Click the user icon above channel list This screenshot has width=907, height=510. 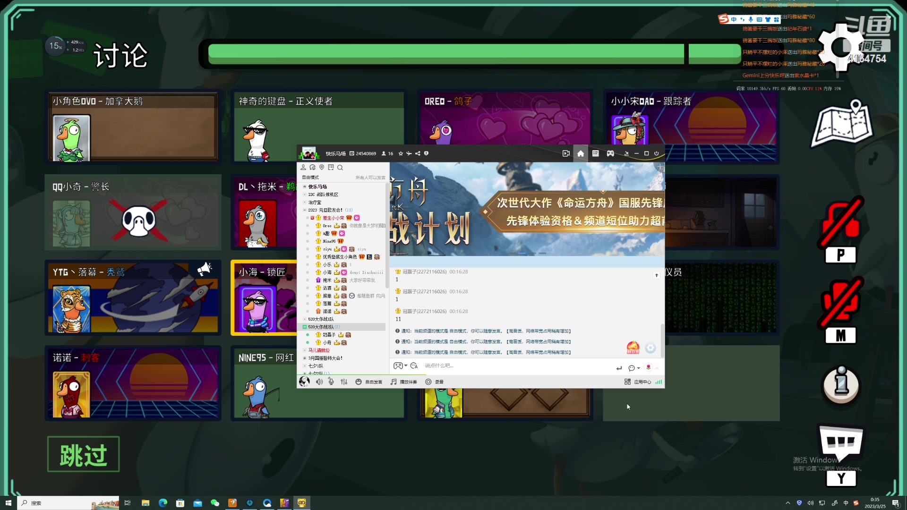pyautogui.click(x=303, y=168)
